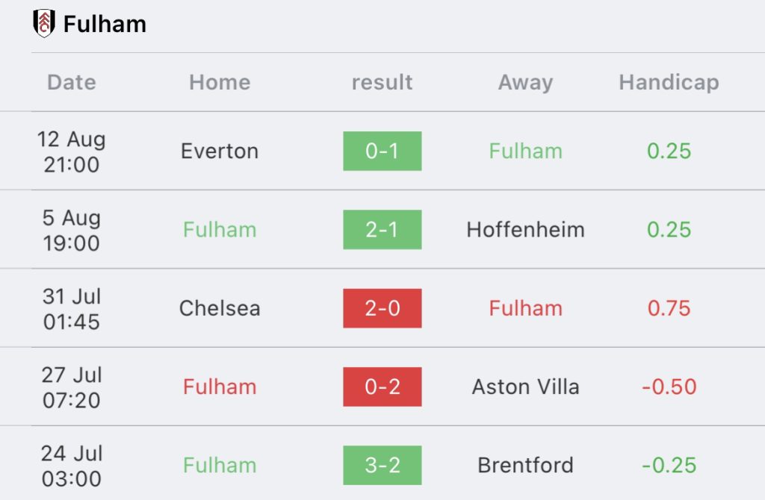The height and width of the screenshot is (500, 765).
Task: Open the 3-2 result versus Brentford
Action: [x=382, y=465]
